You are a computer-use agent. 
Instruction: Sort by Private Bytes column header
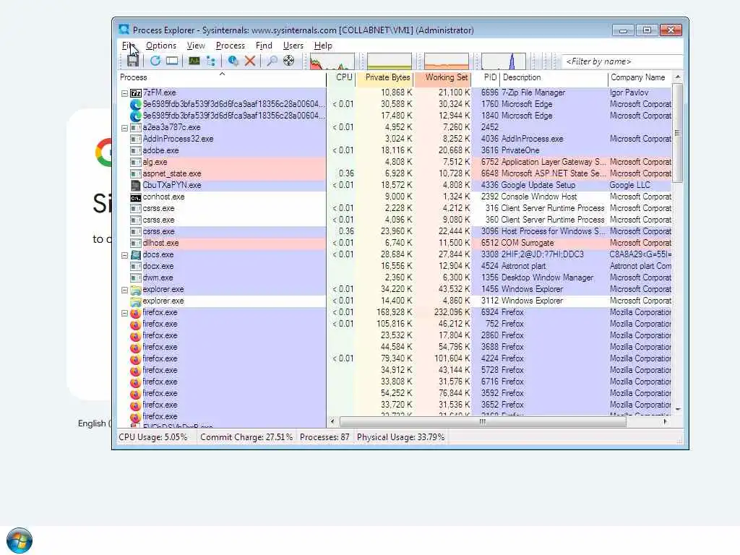[385, 77]
